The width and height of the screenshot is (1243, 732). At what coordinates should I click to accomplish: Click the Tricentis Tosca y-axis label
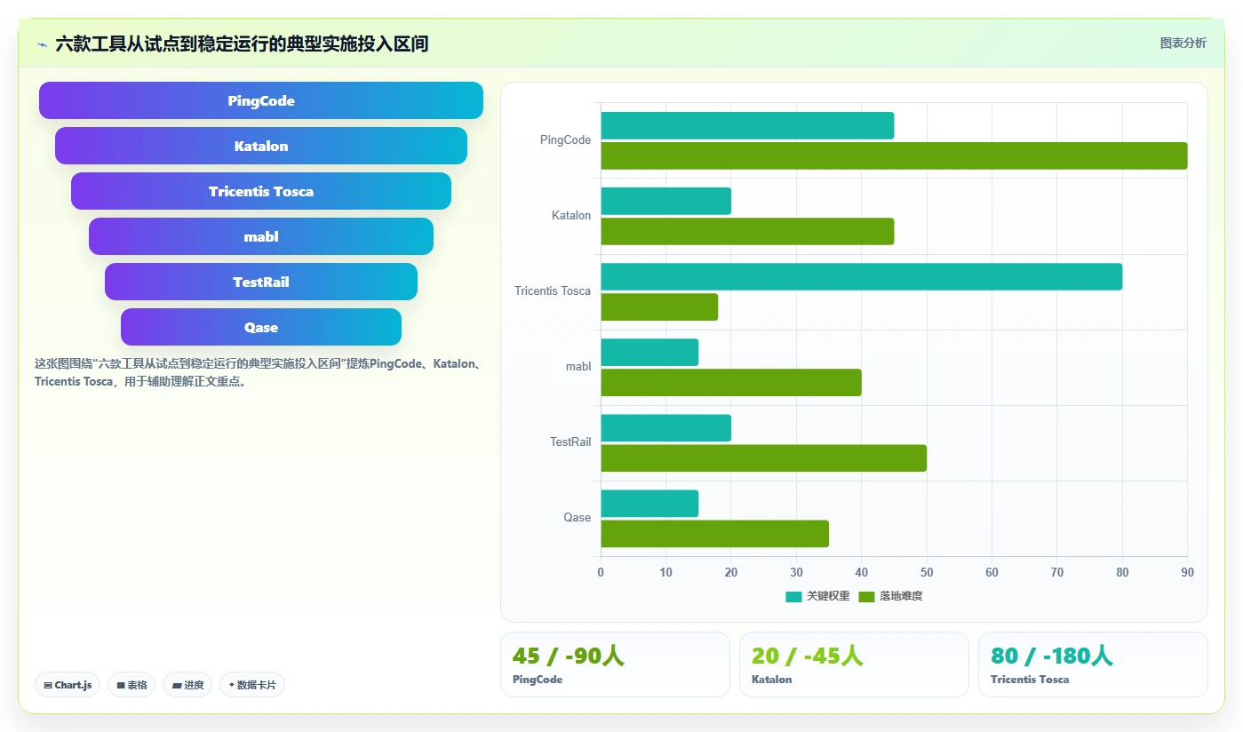coord(553,290)
